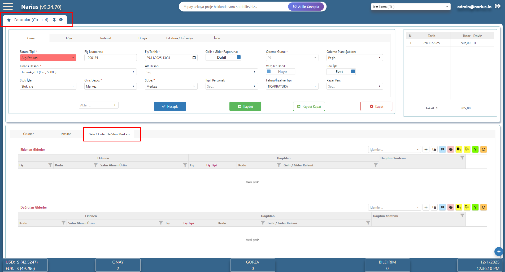The height and width of the screenshot is (272, 505).
Task: Close the Faturalar tab
Action: [x=61, y=20]
